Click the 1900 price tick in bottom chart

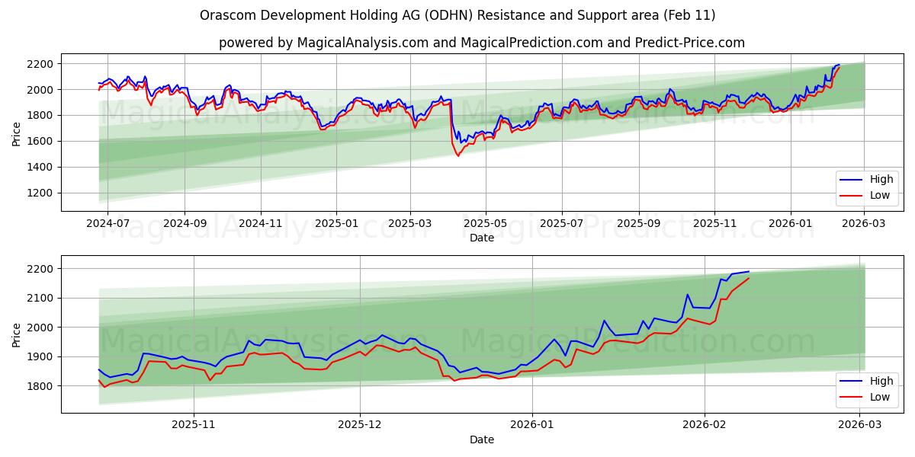(41, 356)
